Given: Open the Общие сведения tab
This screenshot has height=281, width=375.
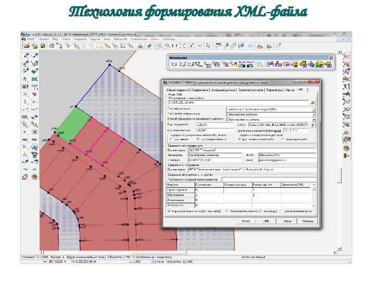Looking at the screenshot, I should click(178, 90).
